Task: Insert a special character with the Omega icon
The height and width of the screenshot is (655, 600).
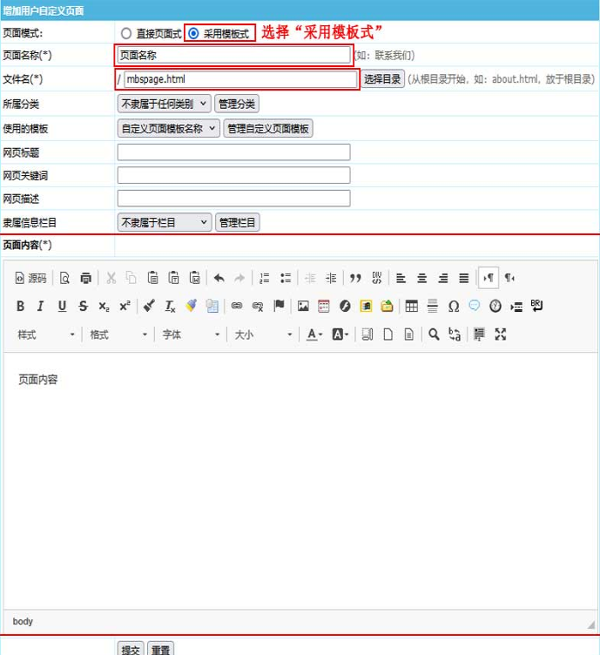Action: click(454, 307)
